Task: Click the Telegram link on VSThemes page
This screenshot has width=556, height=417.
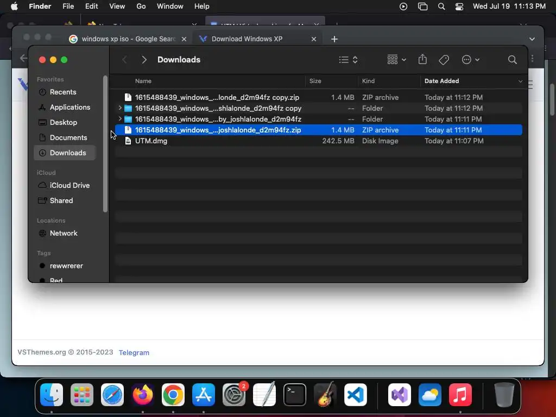Action: 134,352
